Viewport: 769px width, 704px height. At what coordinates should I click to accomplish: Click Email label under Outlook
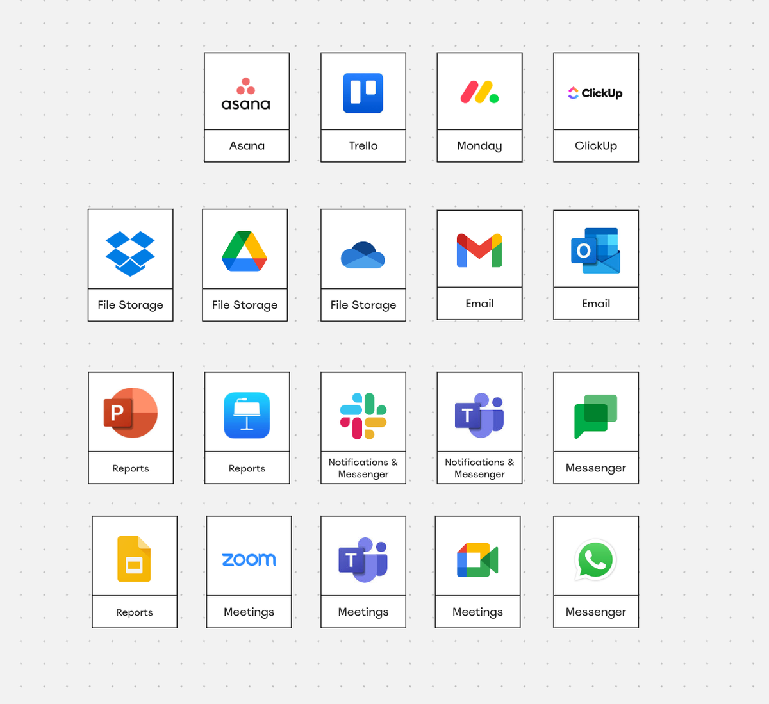596,304
